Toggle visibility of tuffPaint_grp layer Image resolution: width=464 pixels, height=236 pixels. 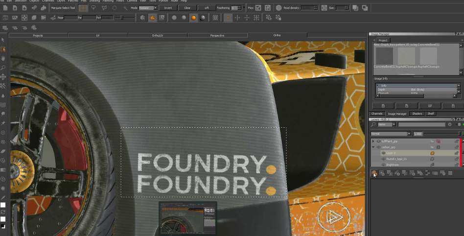[x=378, y=141]
